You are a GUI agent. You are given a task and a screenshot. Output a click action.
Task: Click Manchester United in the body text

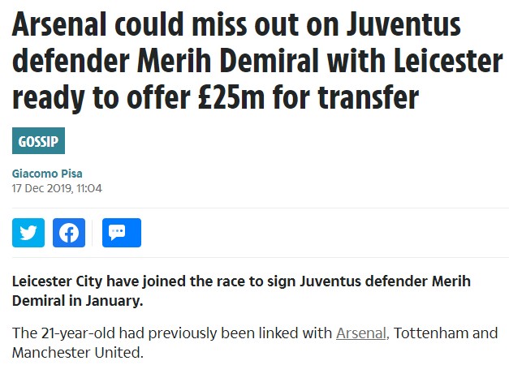tap(78, 353)
